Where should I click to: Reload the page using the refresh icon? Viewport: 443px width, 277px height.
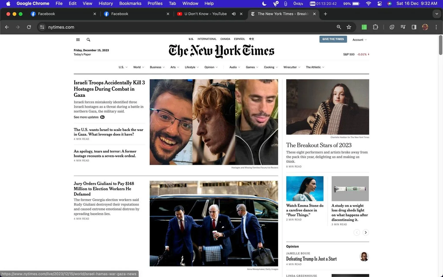point(29,27)
